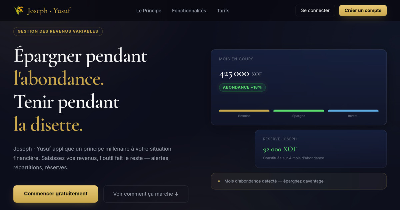Select the Gestion des revenus variables badge
This screenshot has height=210, width=400.
[x=58, y=31]
